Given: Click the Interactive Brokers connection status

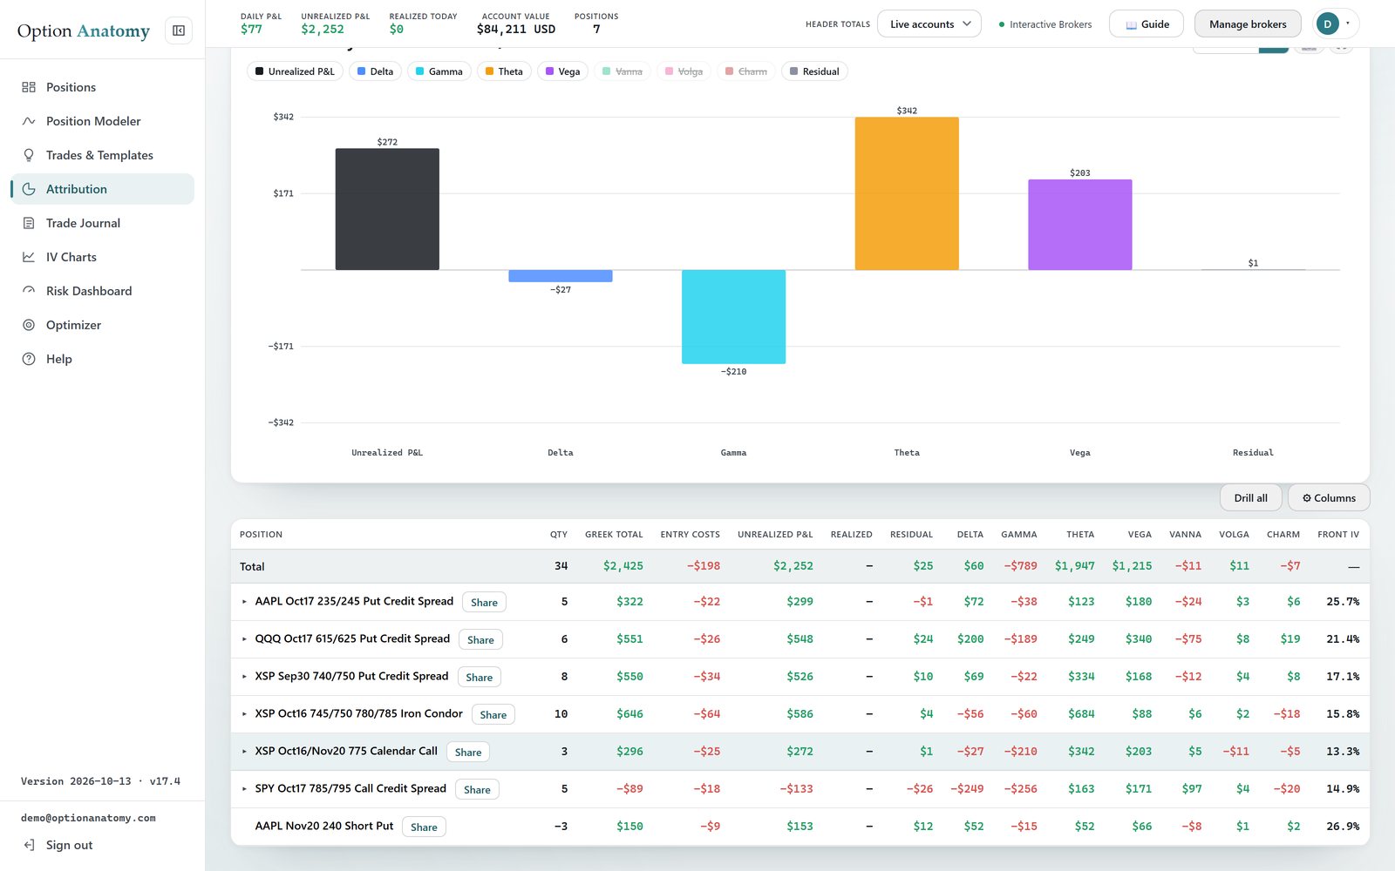Looking at the screenshot, I should [1045, 24].
